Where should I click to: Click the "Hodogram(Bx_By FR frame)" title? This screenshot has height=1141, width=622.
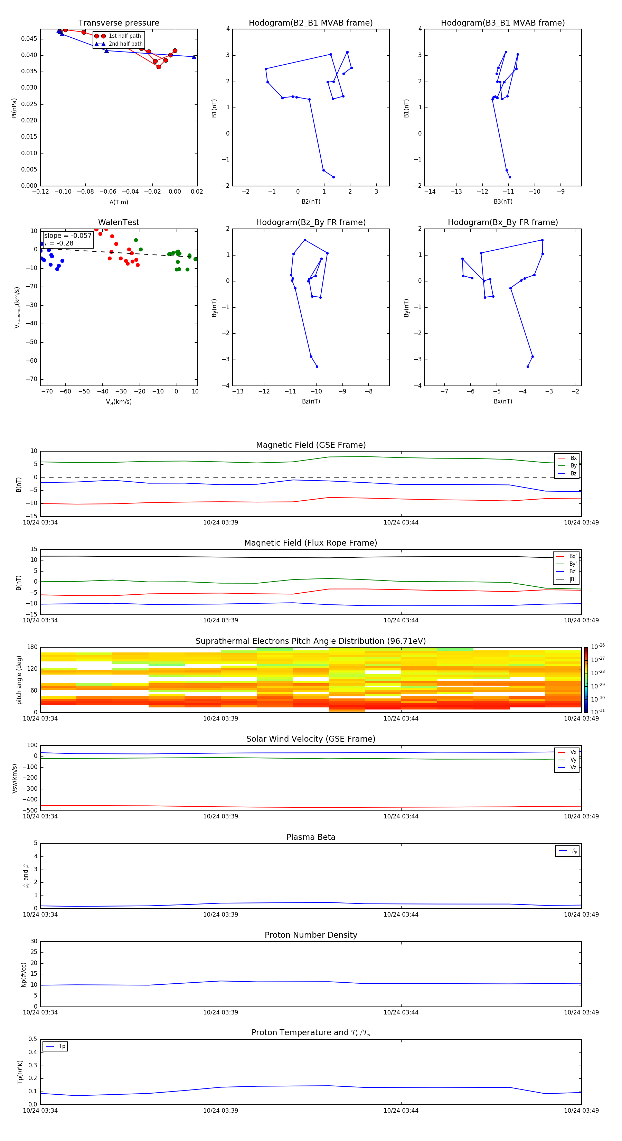pos(503,222)
